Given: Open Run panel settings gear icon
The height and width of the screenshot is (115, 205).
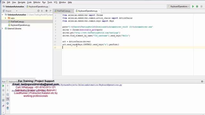Looking at the screenshot, I should [202, 81].
